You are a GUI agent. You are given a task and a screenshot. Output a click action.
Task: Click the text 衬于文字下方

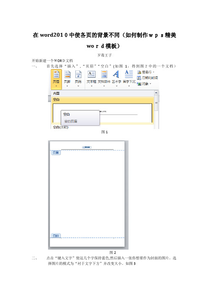(88, 264)
